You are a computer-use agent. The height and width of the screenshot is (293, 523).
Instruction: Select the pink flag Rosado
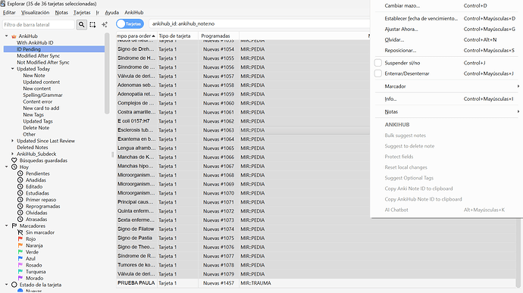20,265
